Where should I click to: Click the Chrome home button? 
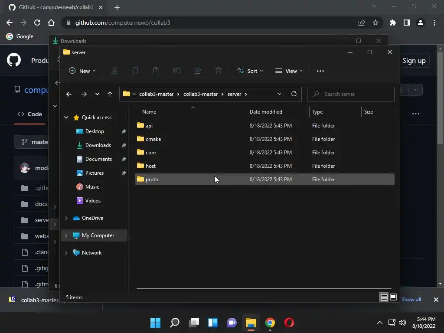coord(51,23)
